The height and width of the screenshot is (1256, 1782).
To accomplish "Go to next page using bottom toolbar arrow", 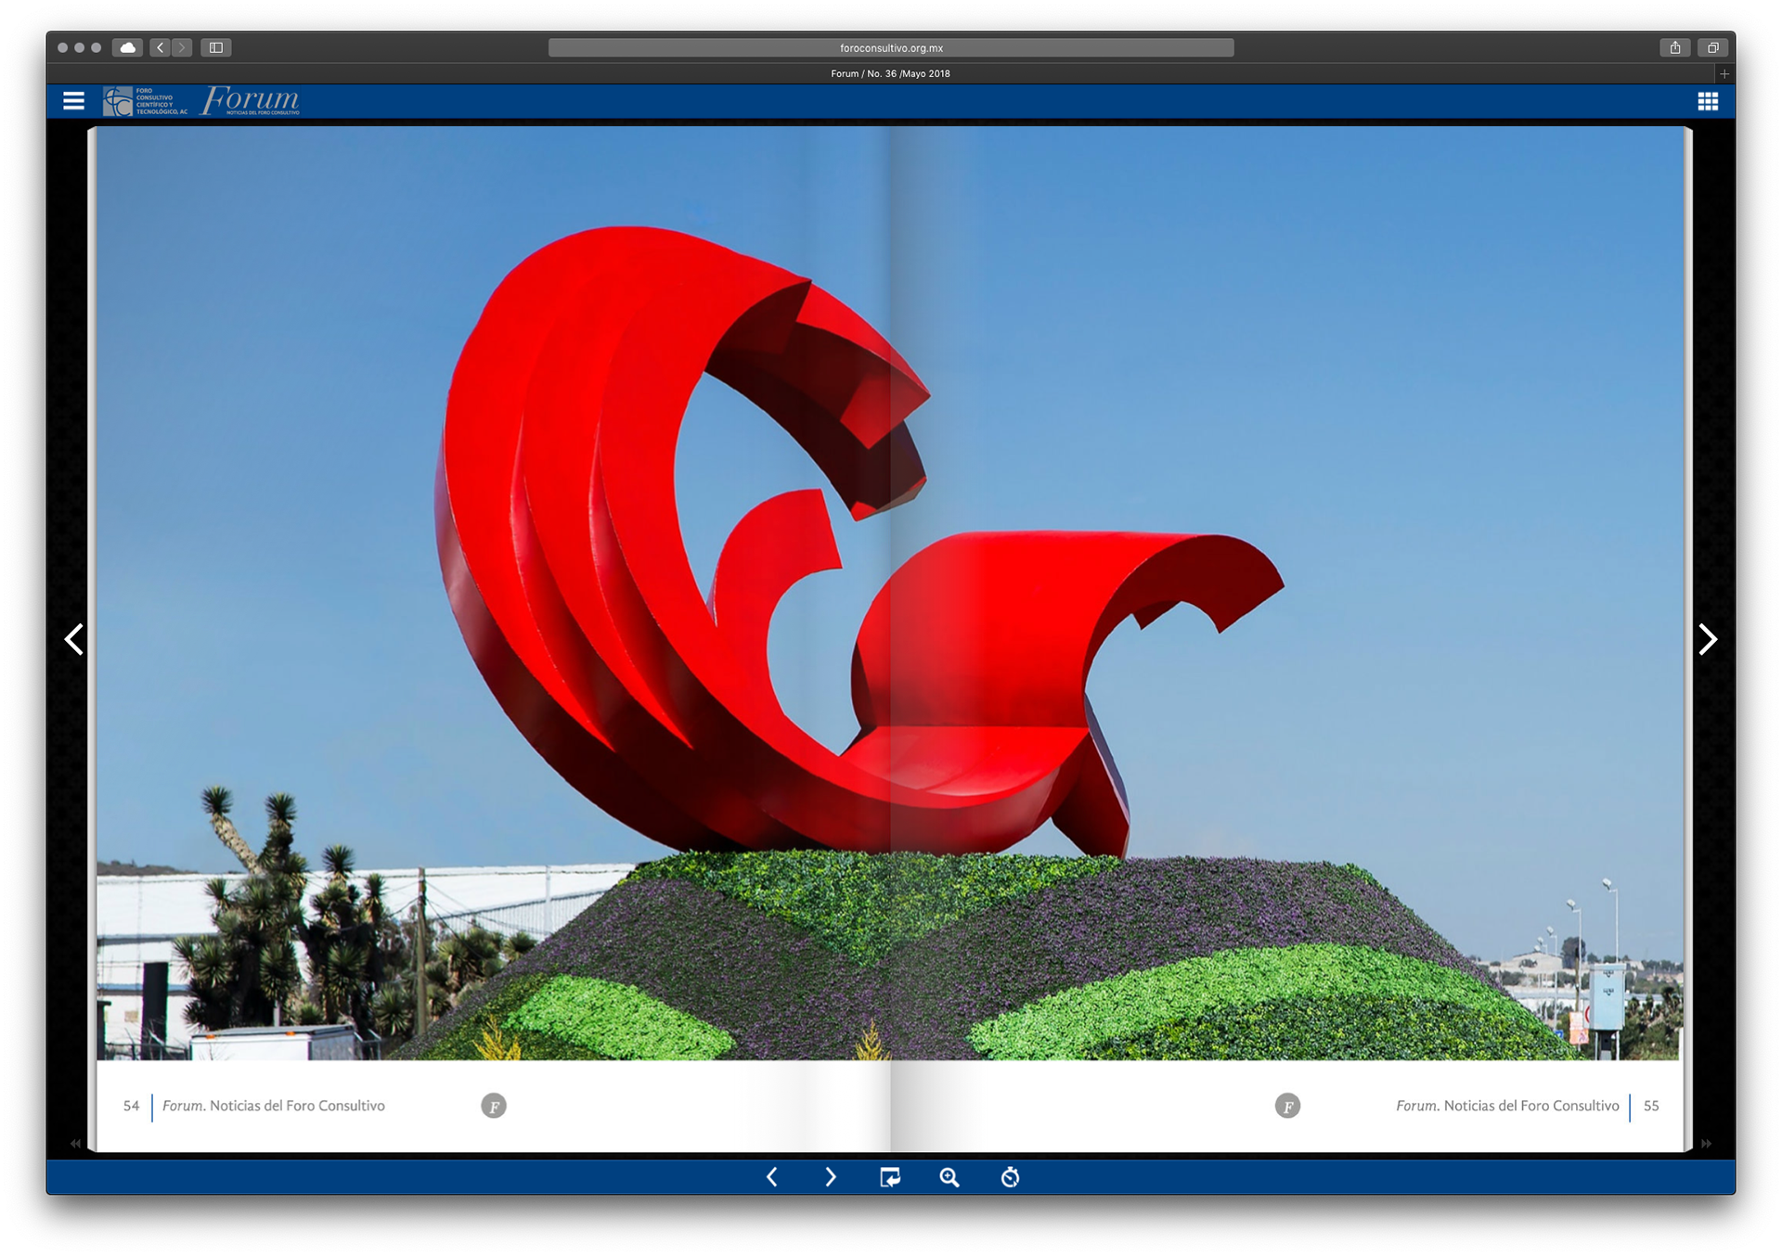I will (831, 1177).
